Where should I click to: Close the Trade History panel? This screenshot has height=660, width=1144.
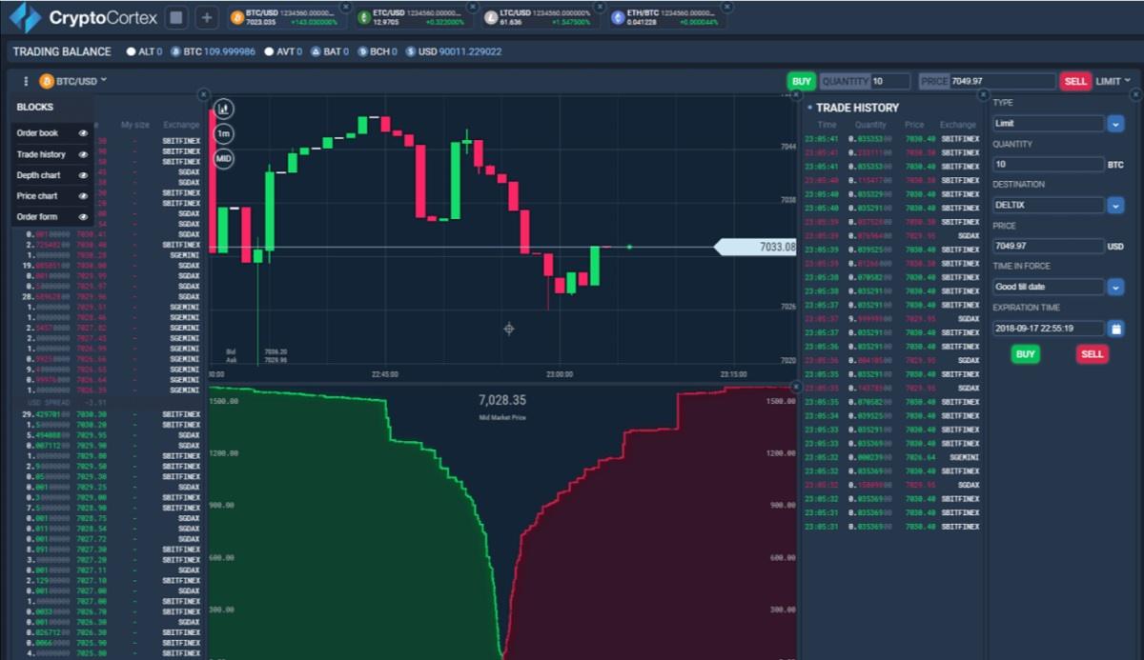(982, 94)
